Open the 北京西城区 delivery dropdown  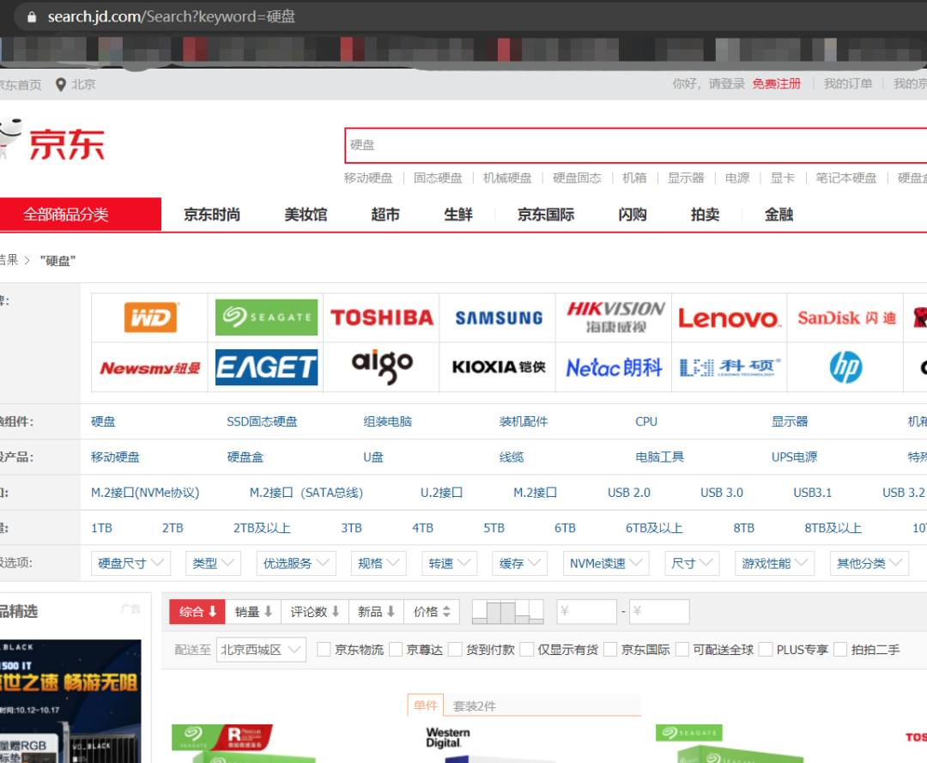tap(260, 650)
